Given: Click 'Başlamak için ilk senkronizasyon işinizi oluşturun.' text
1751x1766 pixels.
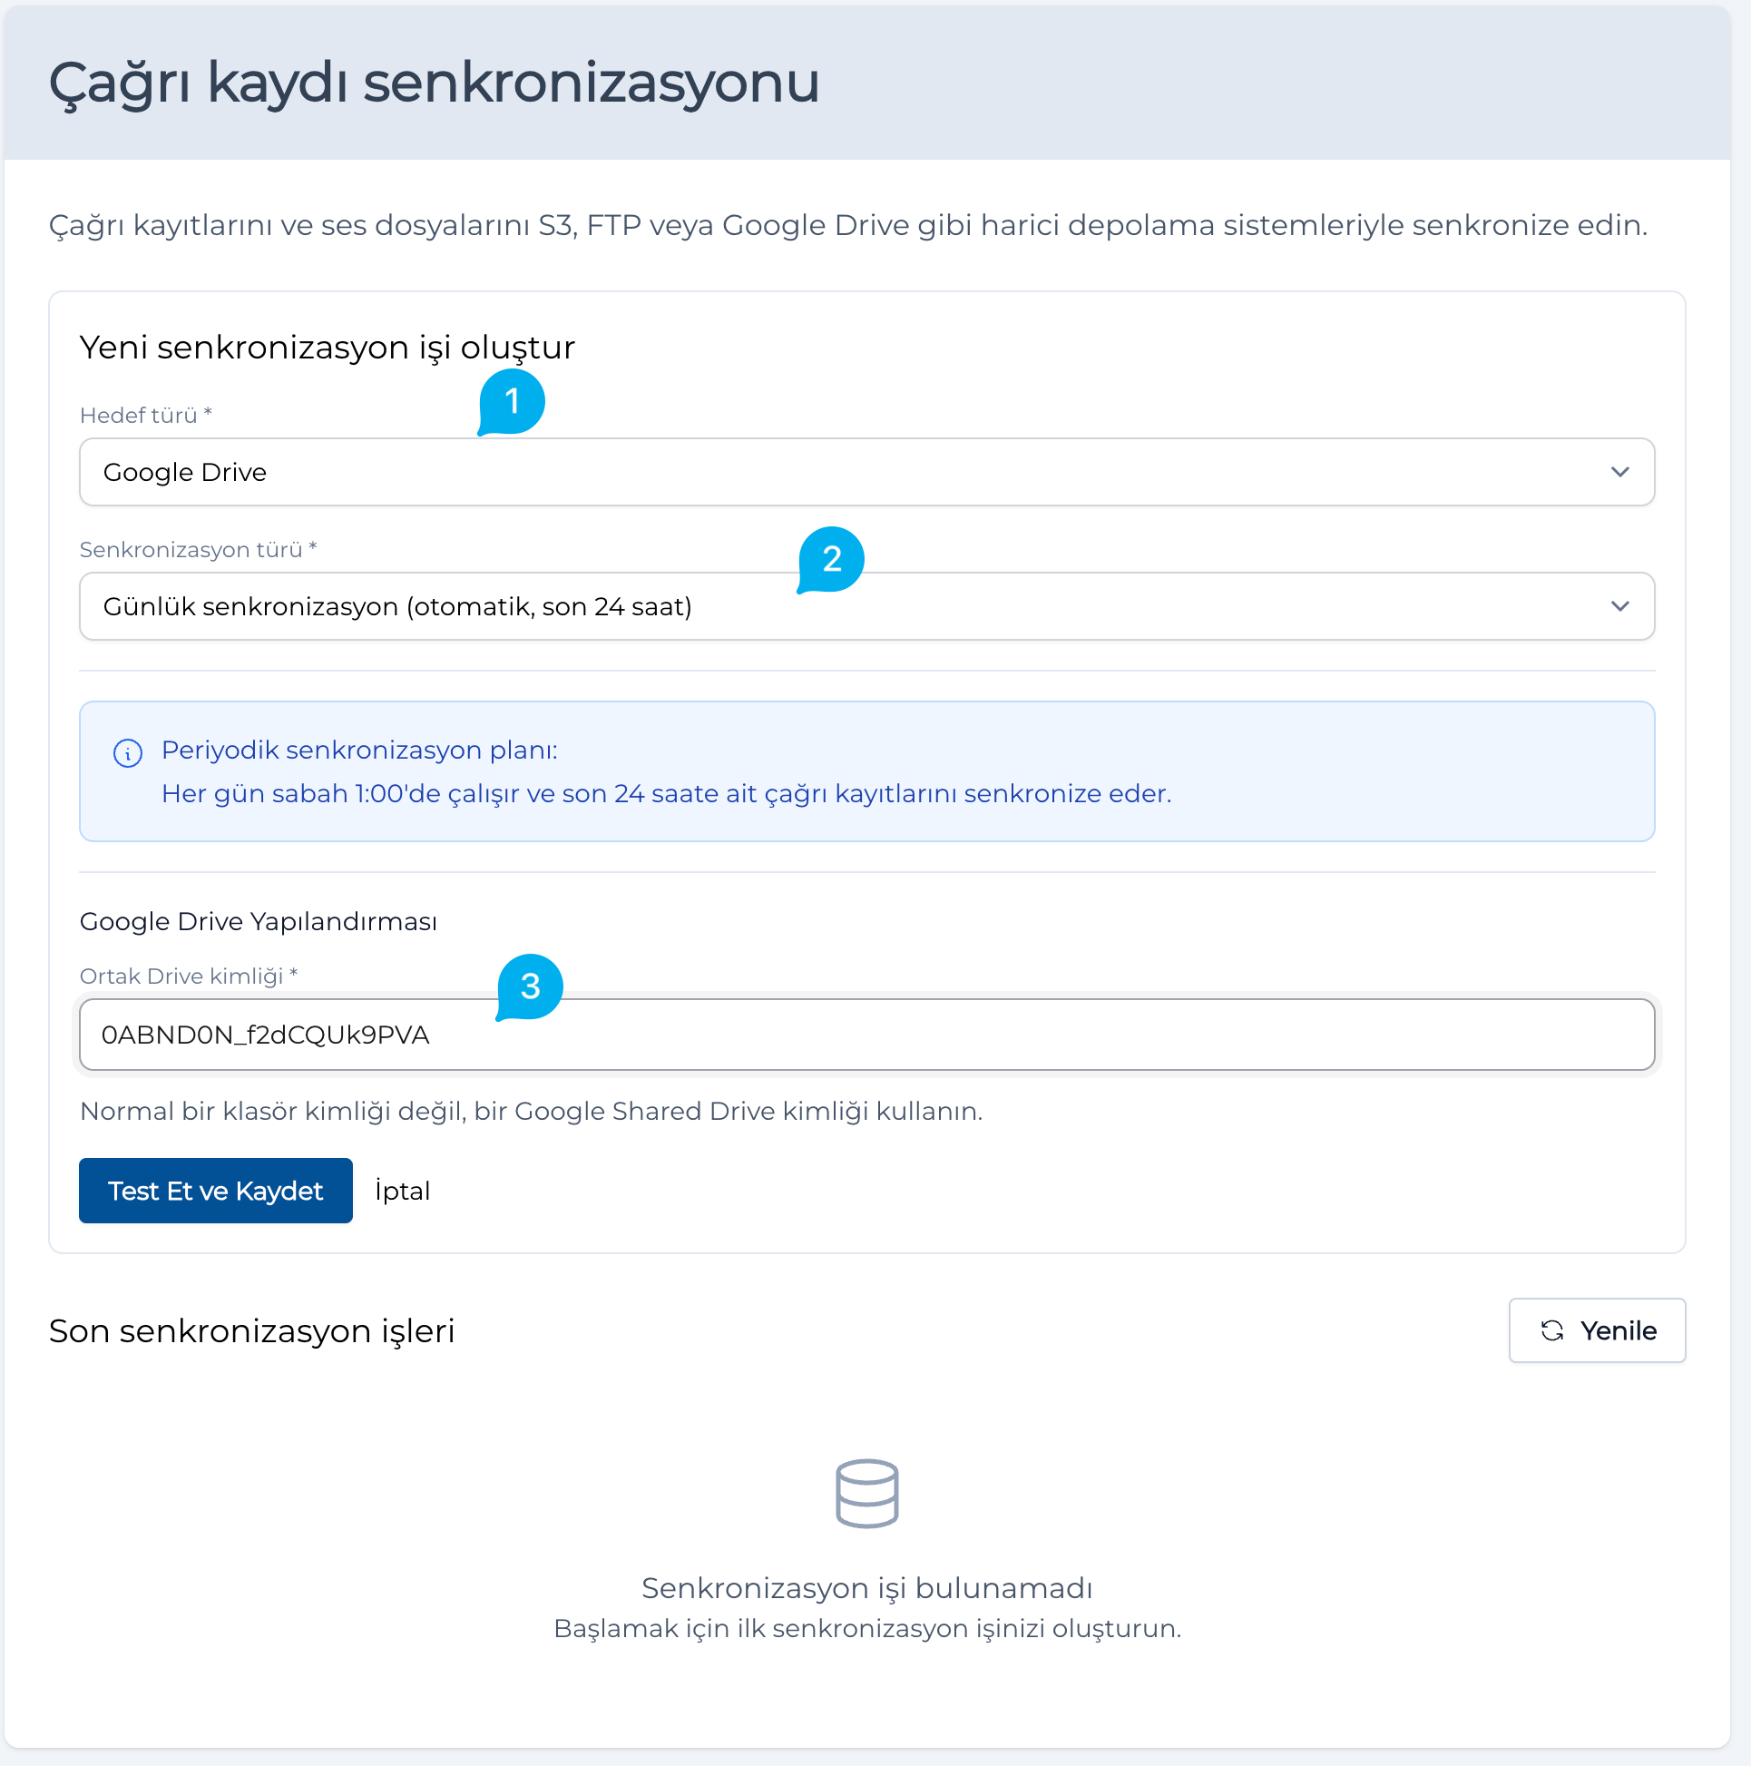Looking at the screenshot, I should [x=866, y=1628].
